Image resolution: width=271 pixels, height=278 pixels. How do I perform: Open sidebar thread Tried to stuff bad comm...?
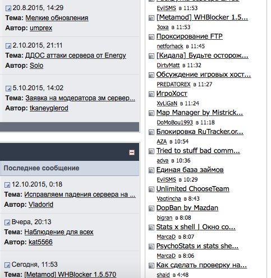pos(198,151)
